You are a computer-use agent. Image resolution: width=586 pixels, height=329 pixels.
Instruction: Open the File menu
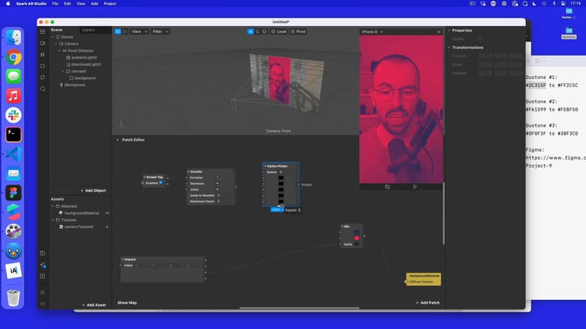(55, 4)
